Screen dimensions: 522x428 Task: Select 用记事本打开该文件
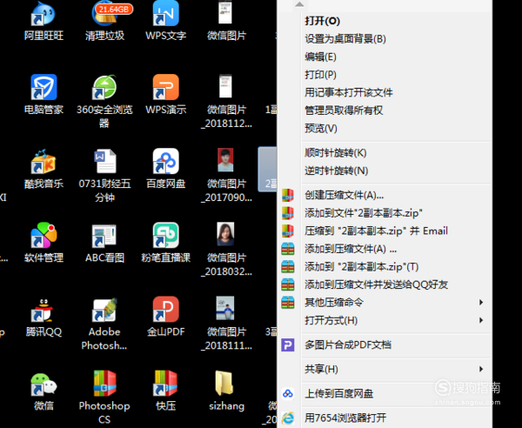pos(385,93)
